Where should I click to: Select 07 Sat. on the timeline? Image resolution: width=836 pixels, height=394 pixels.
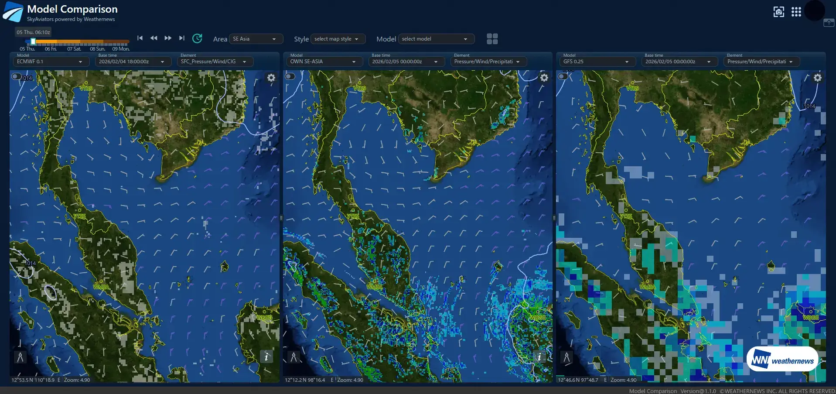click(x=74, y=49)
